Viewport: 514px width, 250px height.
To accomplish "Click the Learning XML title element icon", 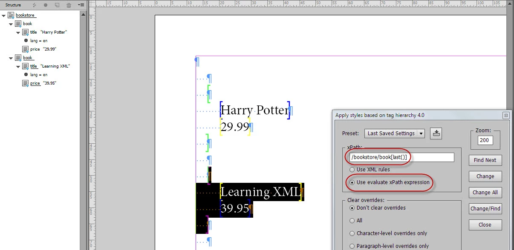I will pyautogui.click(x=26, y=66).
